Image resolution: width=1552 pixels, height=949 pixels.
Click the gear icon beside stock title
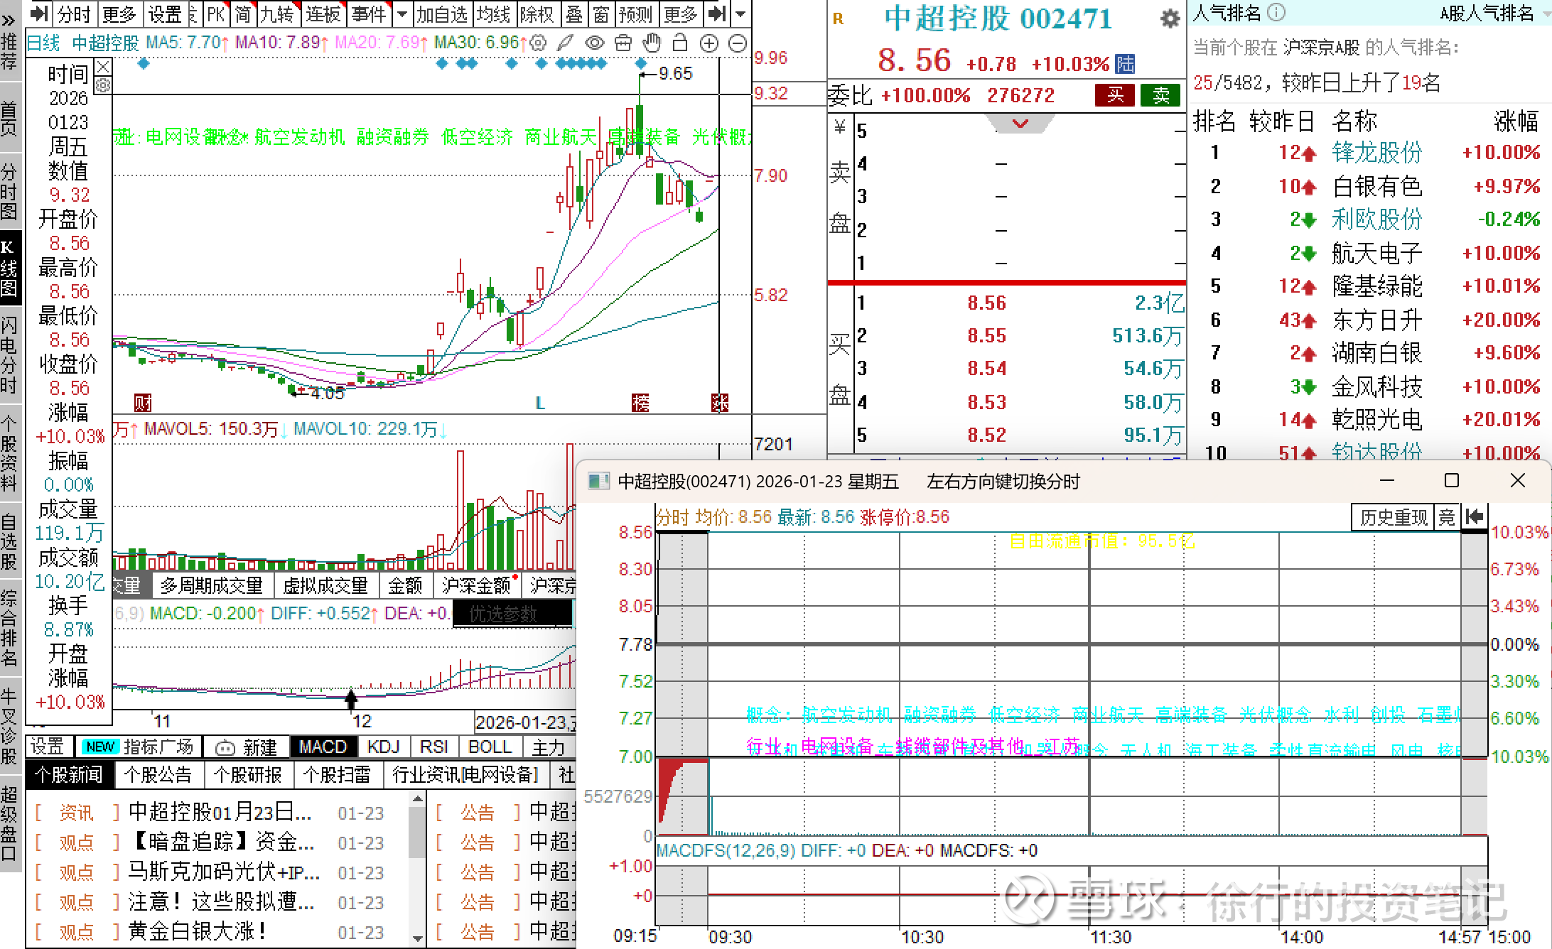[x=1170, y=18]
